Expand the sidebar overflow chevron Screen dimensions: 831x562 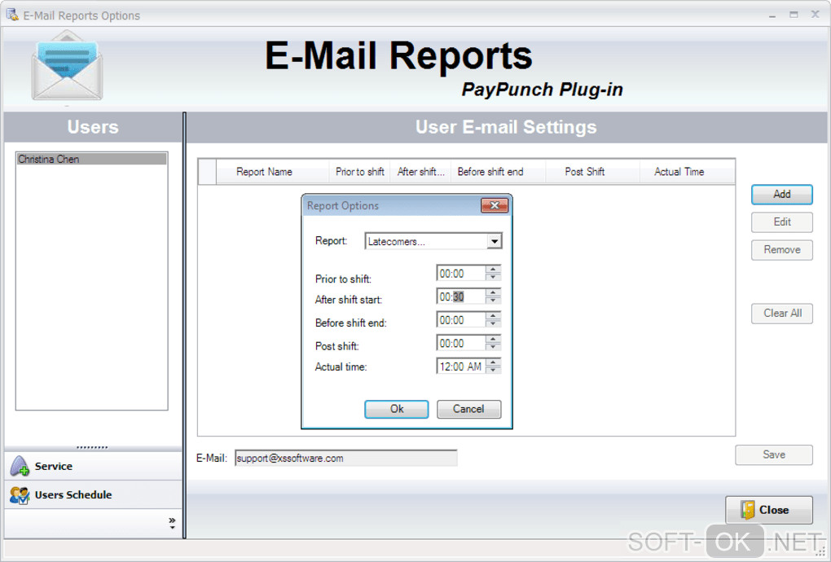pos(172,523)
